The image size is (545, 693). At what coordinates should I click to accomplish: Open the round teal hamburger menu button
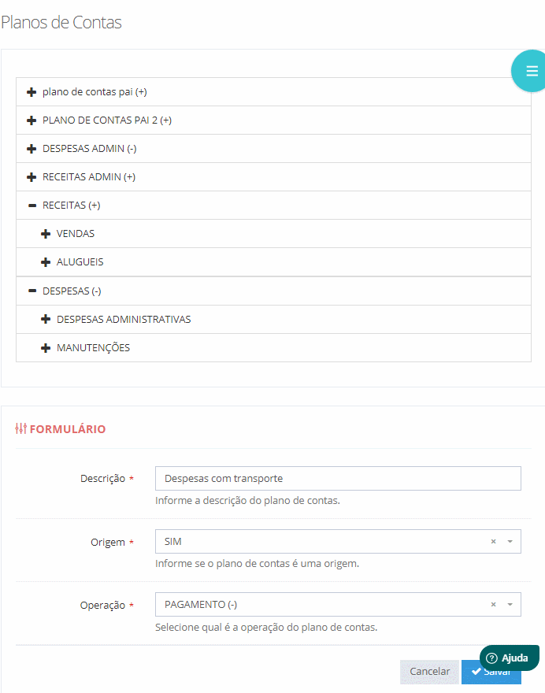pos(531,71)
